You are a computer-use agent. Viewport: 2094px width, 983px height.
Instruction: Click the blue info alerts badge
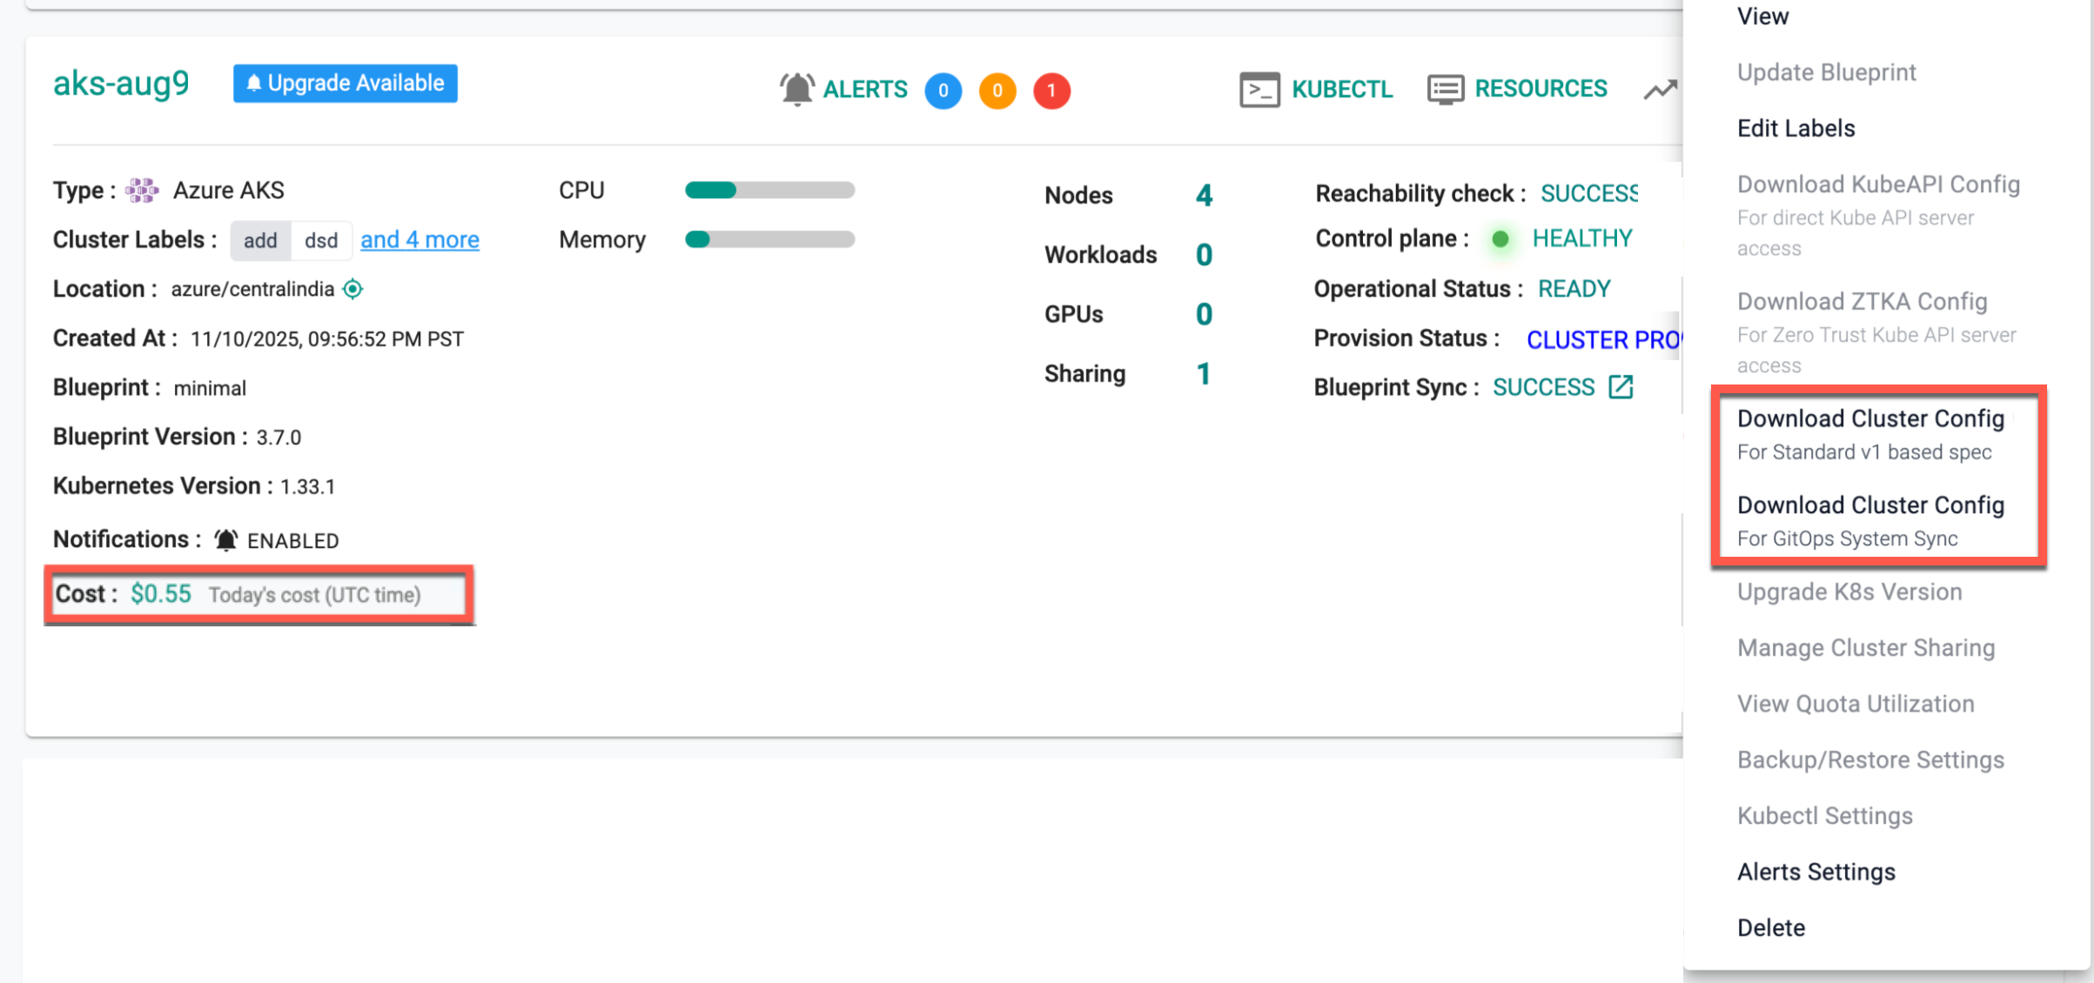coord(943,90)
